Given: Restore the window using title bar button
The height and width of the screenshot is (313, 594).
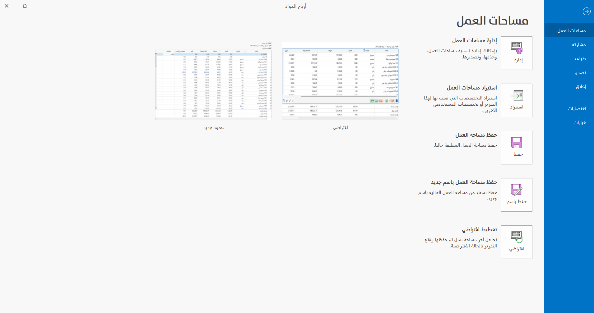Looking at the screenshot, I should [25, 6].
